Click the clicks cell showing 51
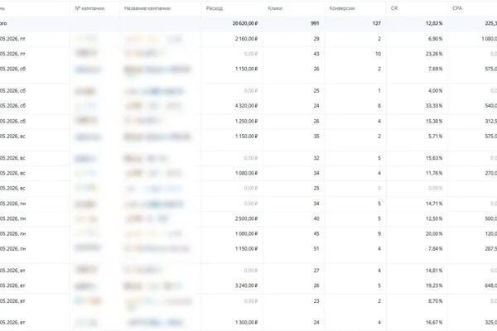Image resolution: width=497 pixels, height=331 pixels. (x=316, y=248)
